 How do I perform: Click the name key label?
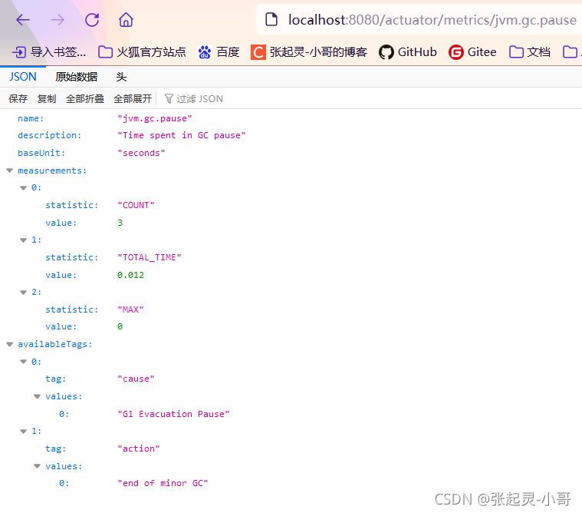pyautogui.click(x=31, y=118)
